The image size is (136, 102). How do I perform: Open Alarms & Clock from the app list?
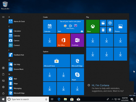click(19, 21)
